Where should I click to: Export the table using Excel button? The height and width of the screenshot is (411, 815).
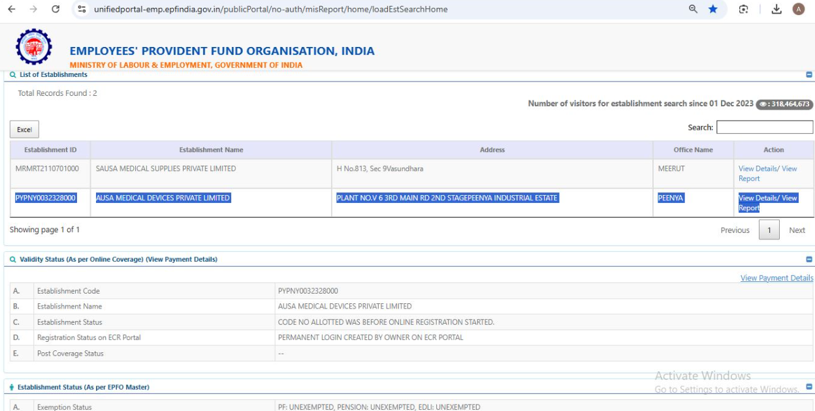[x=24, y=129]
